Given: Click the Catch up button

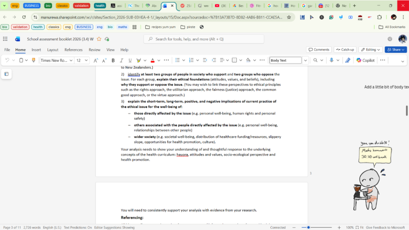Looking at the screenshot, I should pyautogui.click(x=345, y=50).
